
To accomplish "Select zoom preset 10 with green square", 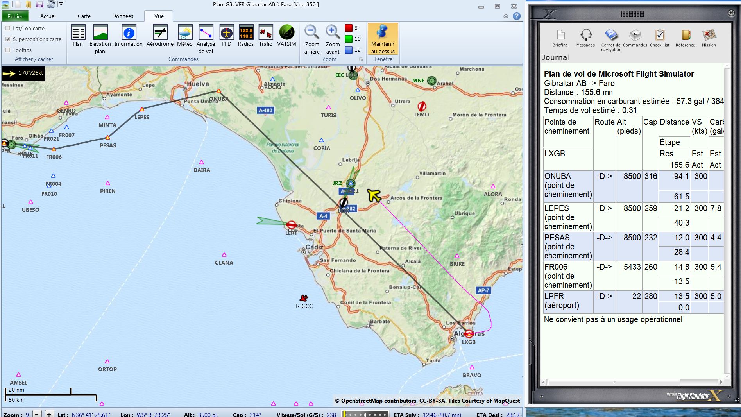I will click(x=353, y=39).
